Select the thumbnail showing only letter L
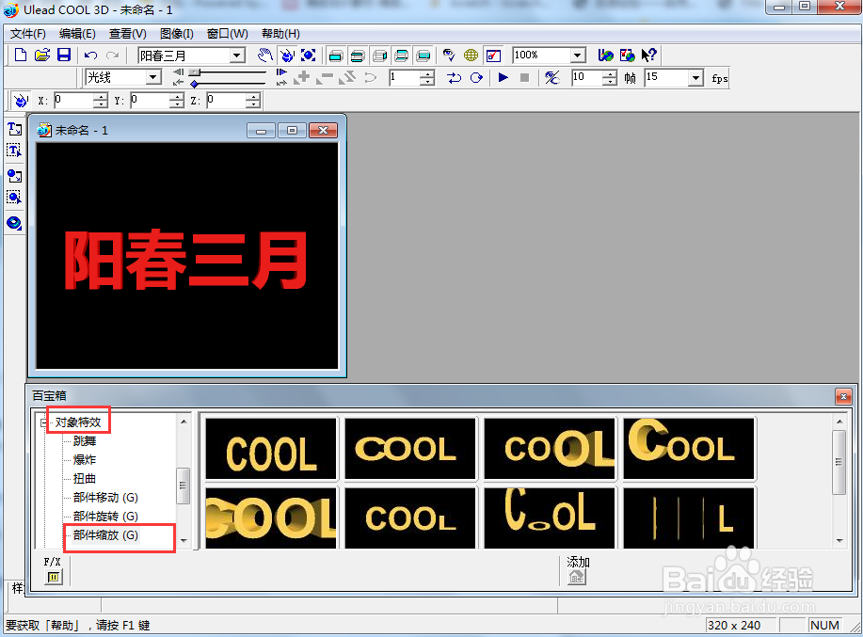 (x=688, y=518)
